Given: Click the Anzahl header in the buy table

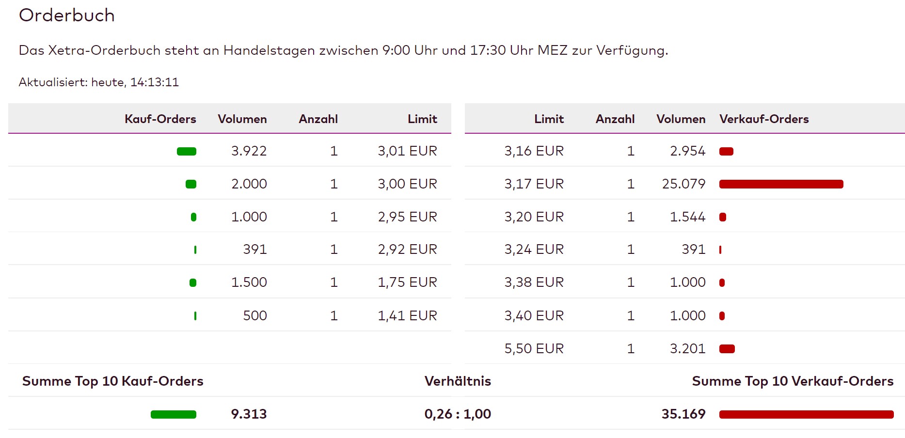Looking at the screenshot, I should coord(318,119).
